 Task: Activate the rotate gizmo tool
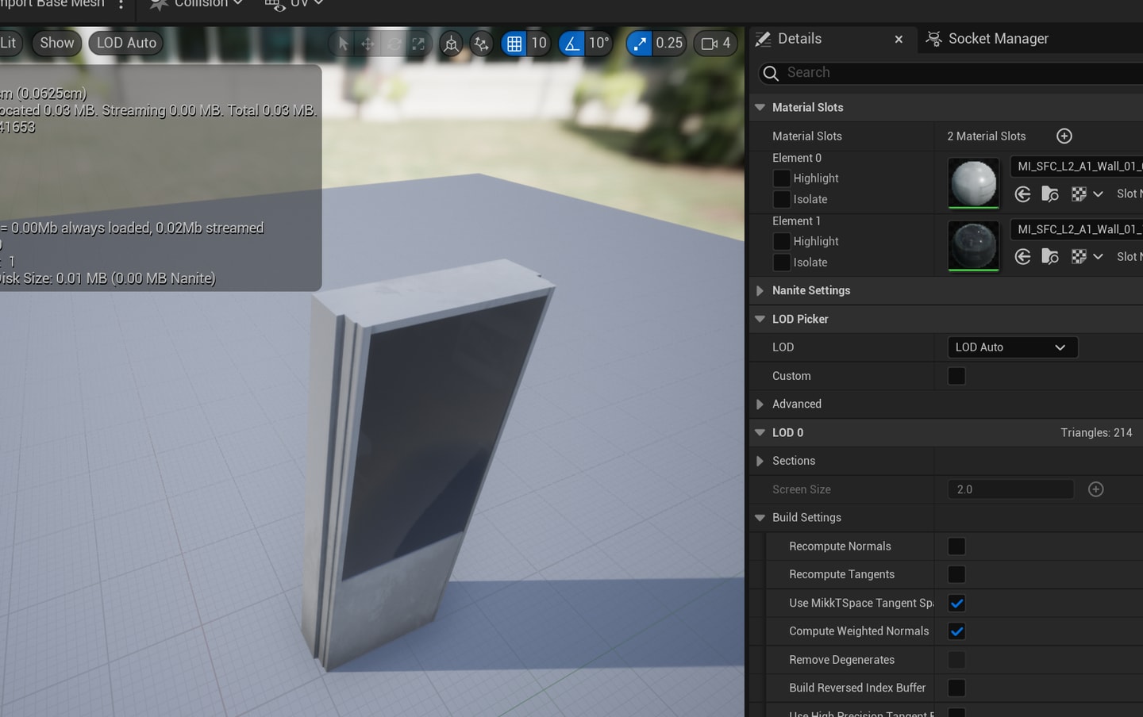[x=394, y=44]
